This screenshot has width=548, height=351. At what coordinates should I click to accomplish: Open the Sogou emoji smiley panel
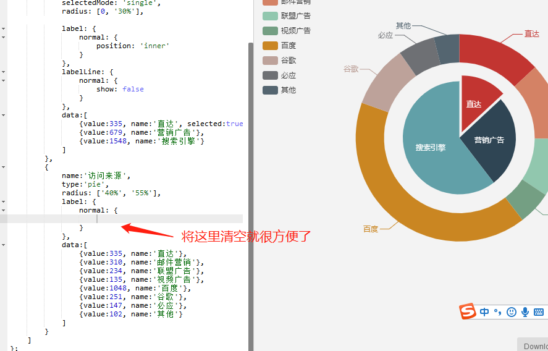point(512,312)
